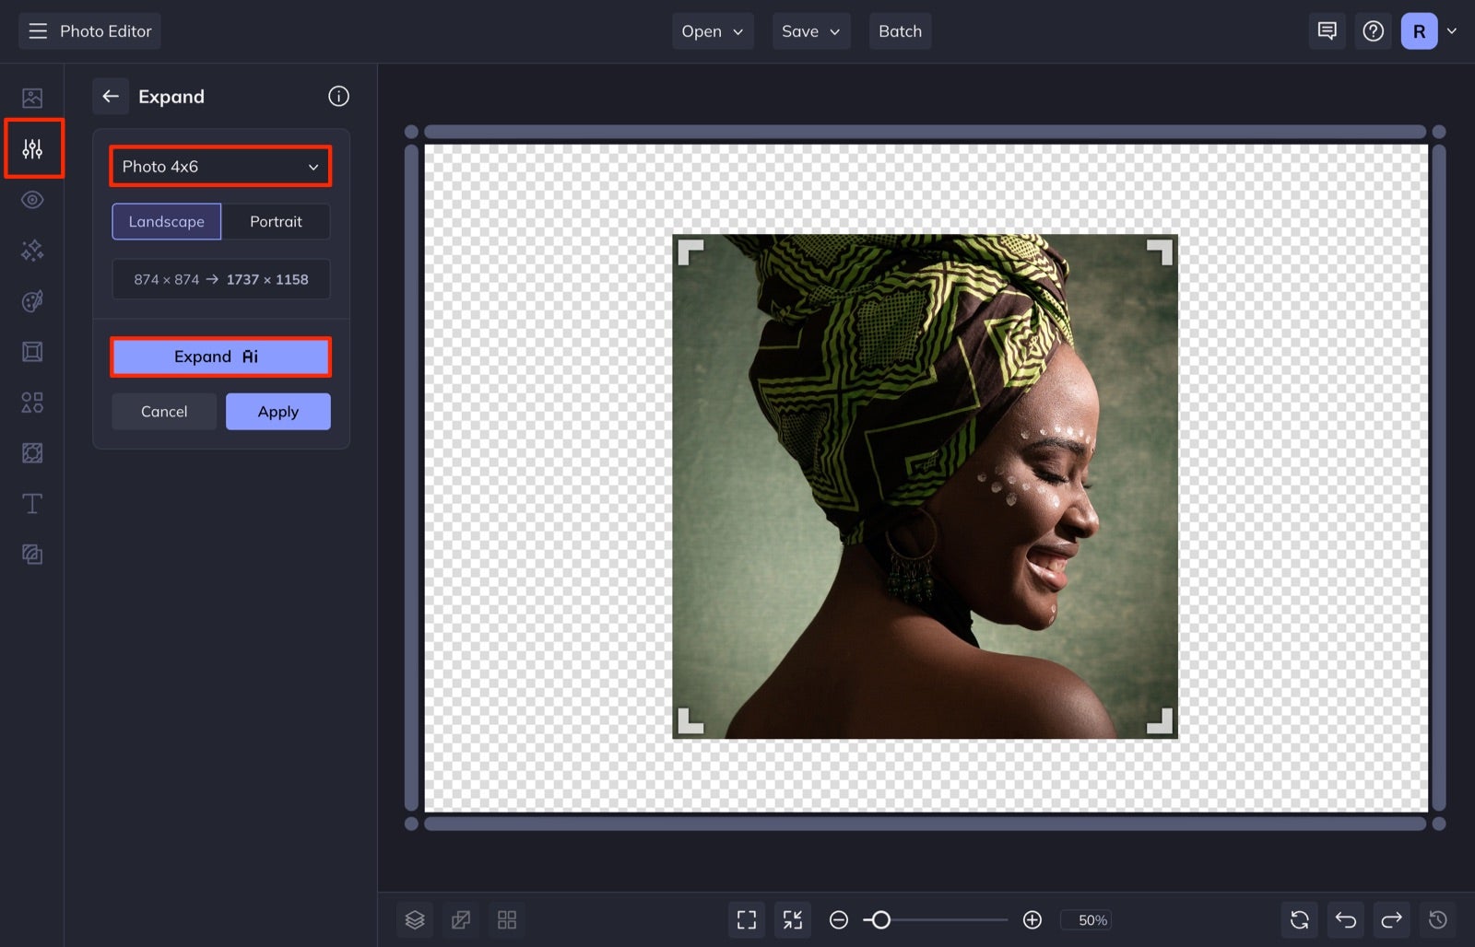The height and width of the screenshot is (947, 1475).
Task: Select the Adjust sliders tool
Action: tap(33, 147)
